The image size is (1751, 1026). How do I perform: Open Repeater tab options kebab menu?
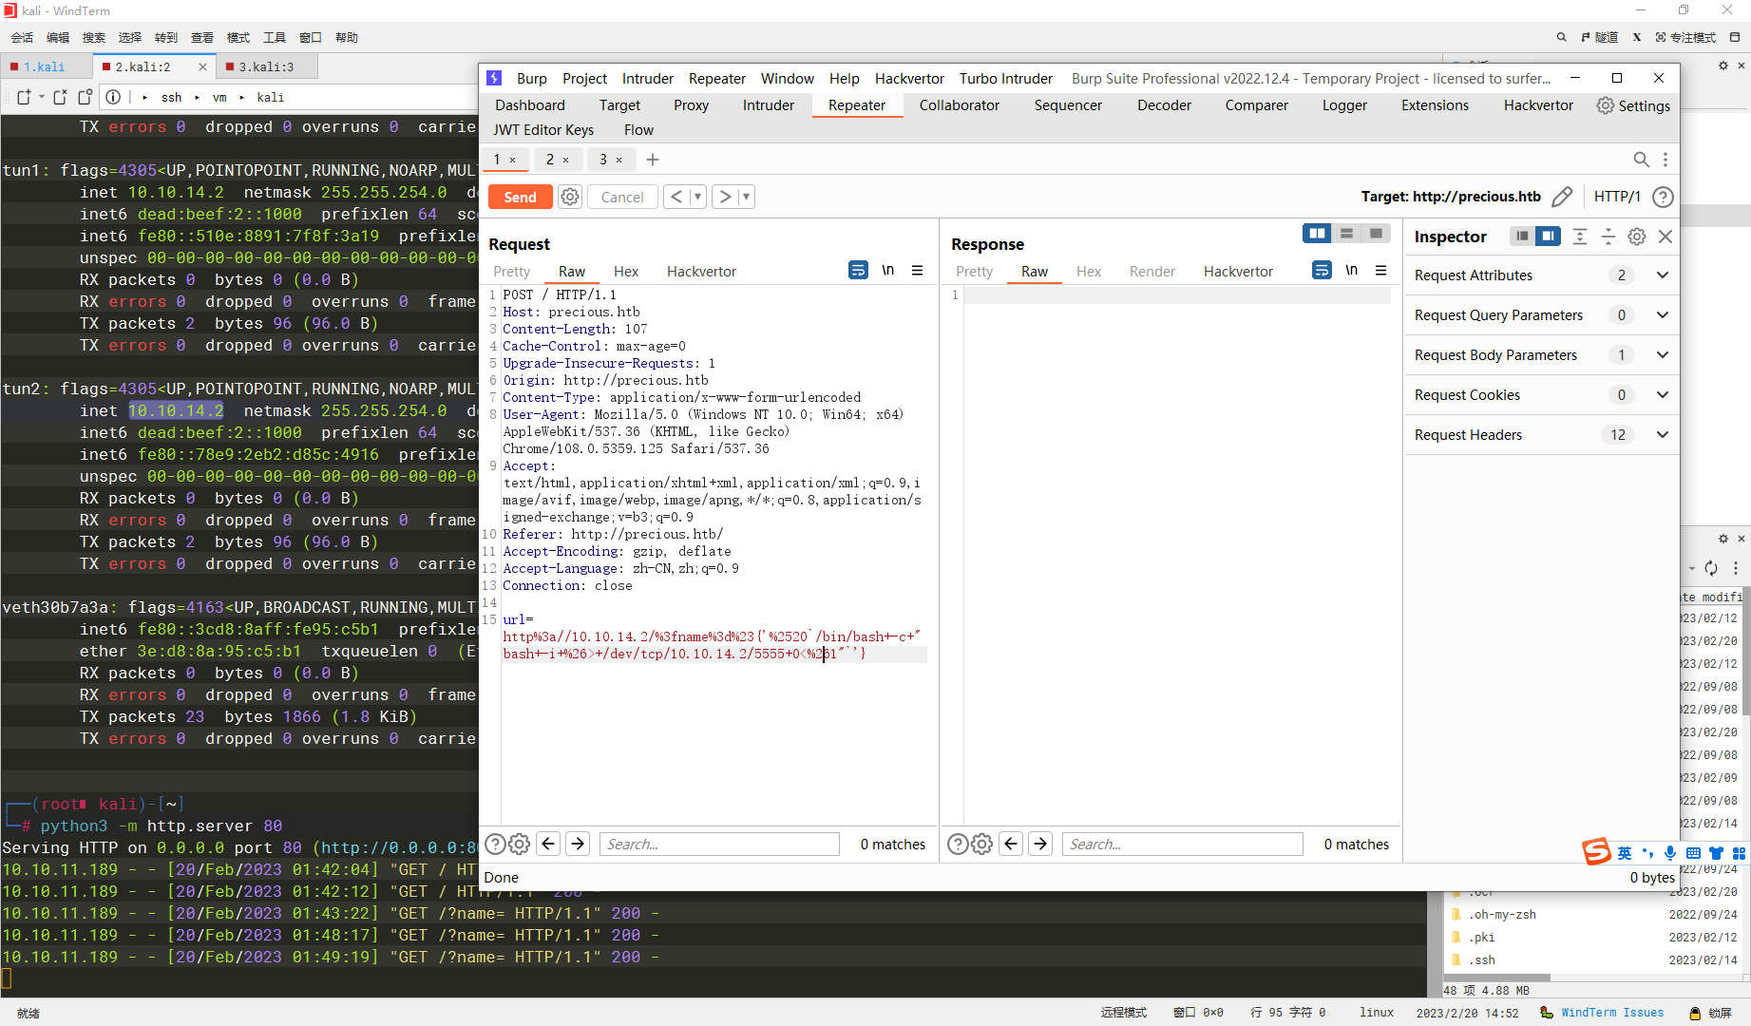click(1665, 160)
